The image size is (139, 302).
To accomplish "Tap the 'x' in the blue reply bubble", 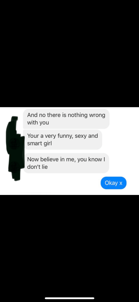I will (x=121, y=183).
